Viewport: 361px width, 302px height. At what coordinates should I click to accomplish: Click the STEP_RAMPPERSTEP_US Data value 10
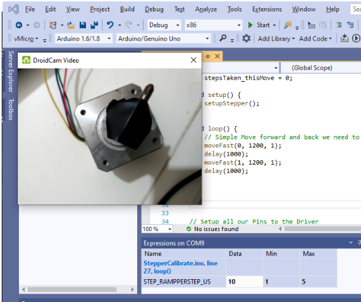point(245,282)
